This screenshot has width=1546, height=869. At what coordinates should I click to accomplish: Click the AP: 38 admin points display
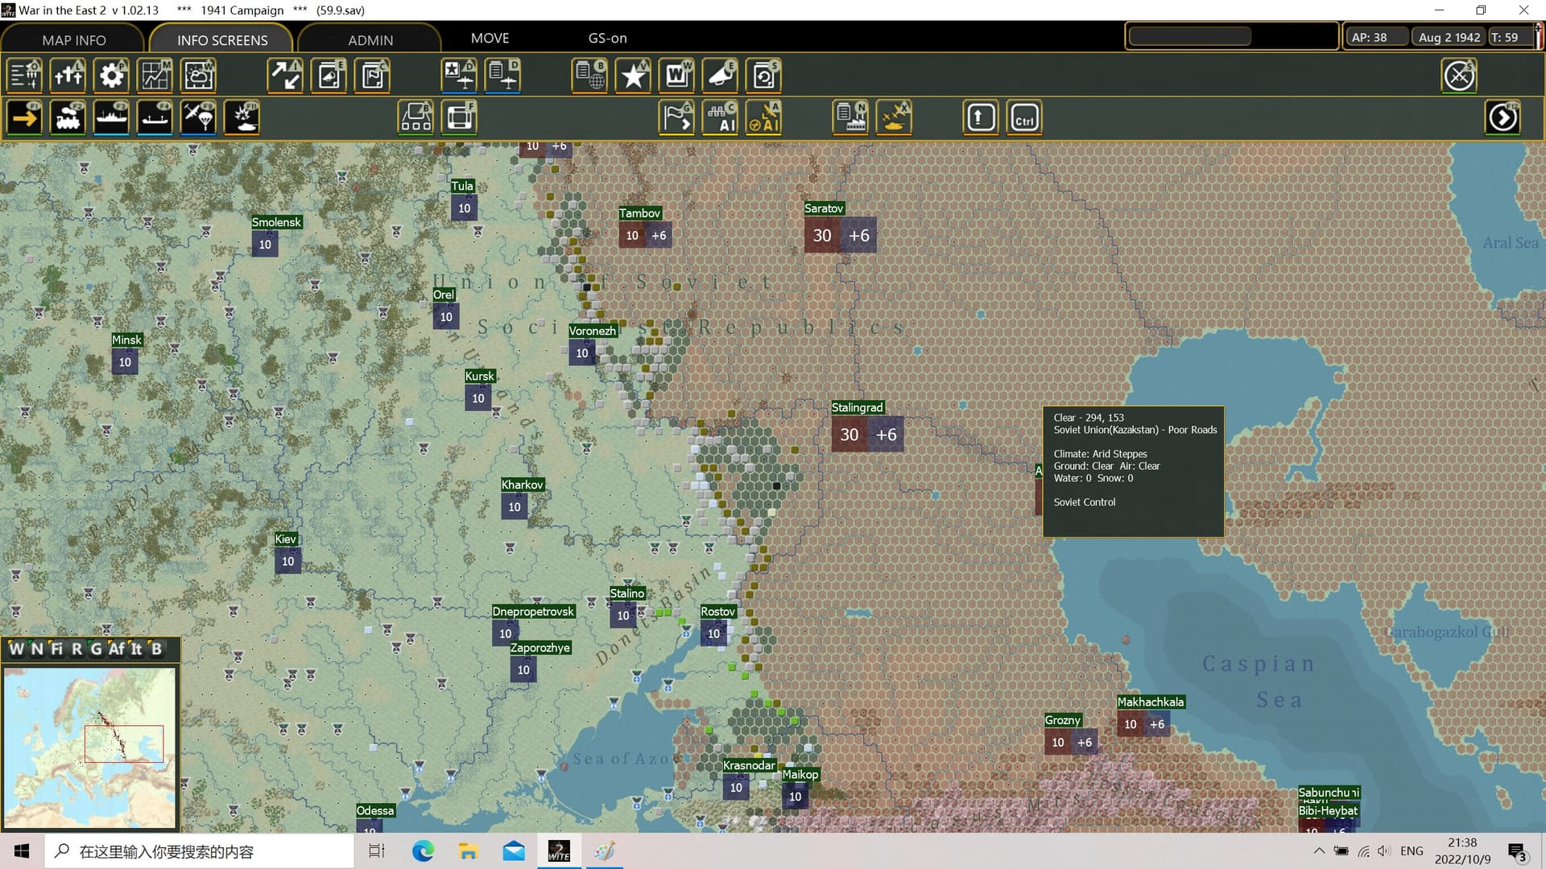(x=1378, y=37)
